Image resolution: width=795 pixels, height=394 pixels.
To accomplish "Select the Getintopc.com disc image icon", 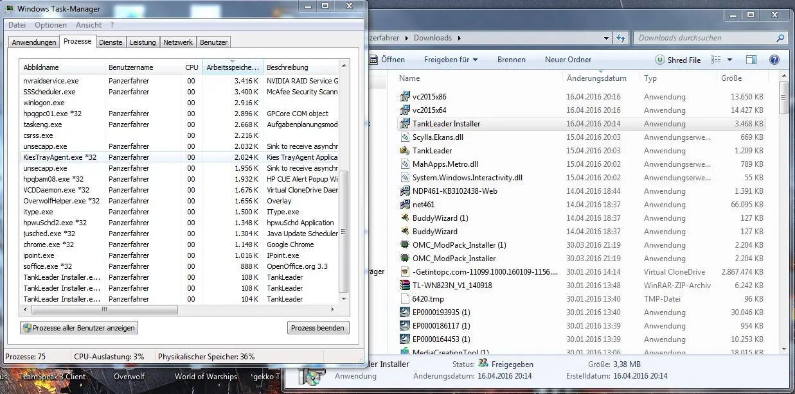I will pyautogui.click(x=405, y=272).
